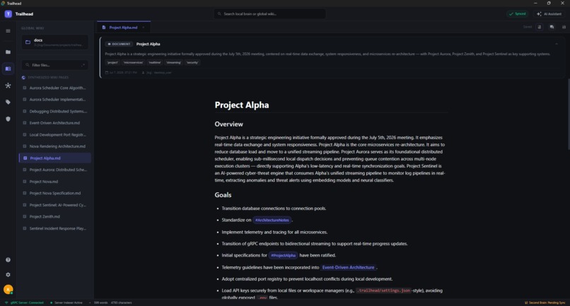Click the Synced status button

click(x=518, y=14)
